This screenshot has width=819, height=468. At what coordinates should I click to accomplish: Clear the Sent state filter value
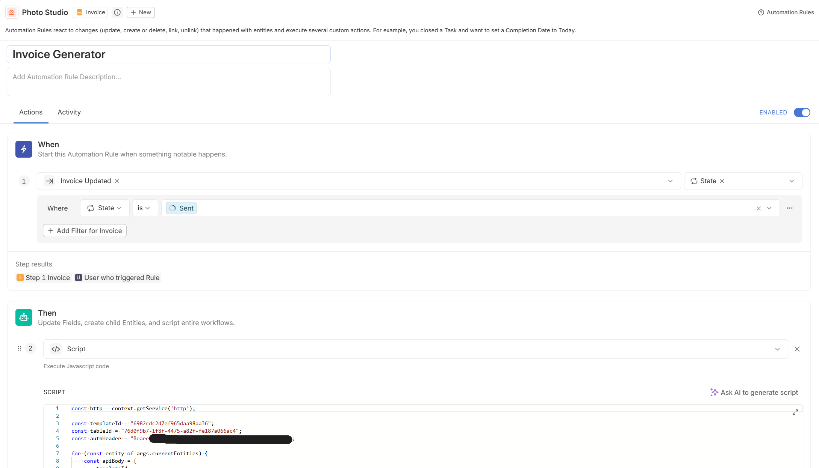(x=758, y=208)
